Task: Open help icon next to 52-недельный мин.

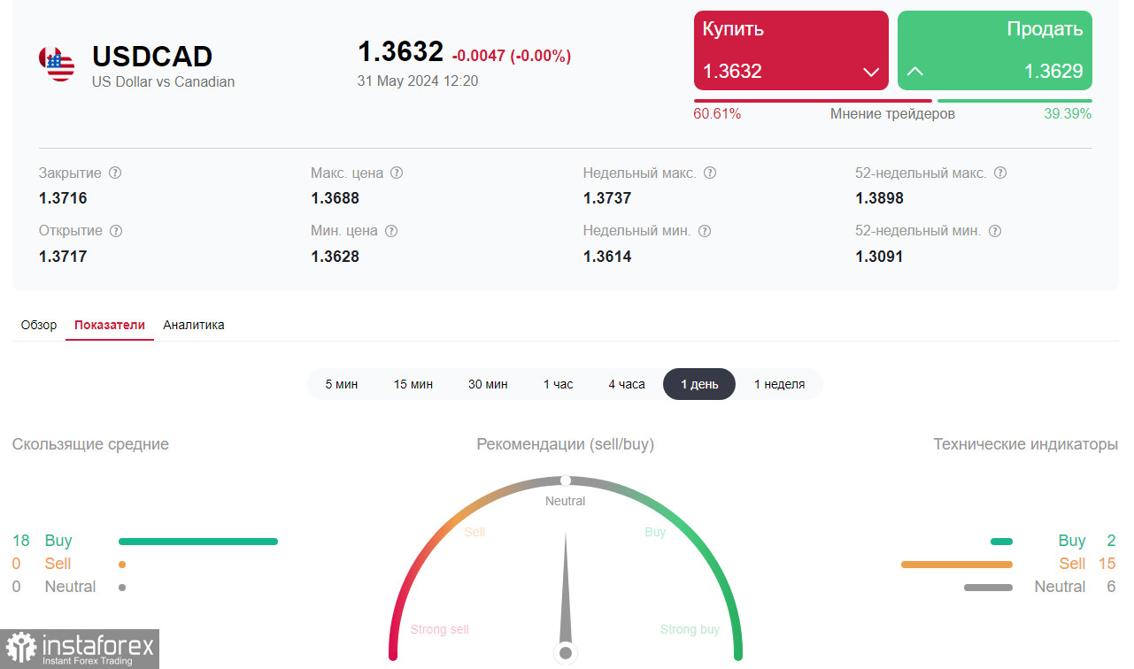Action: [995, 231]
